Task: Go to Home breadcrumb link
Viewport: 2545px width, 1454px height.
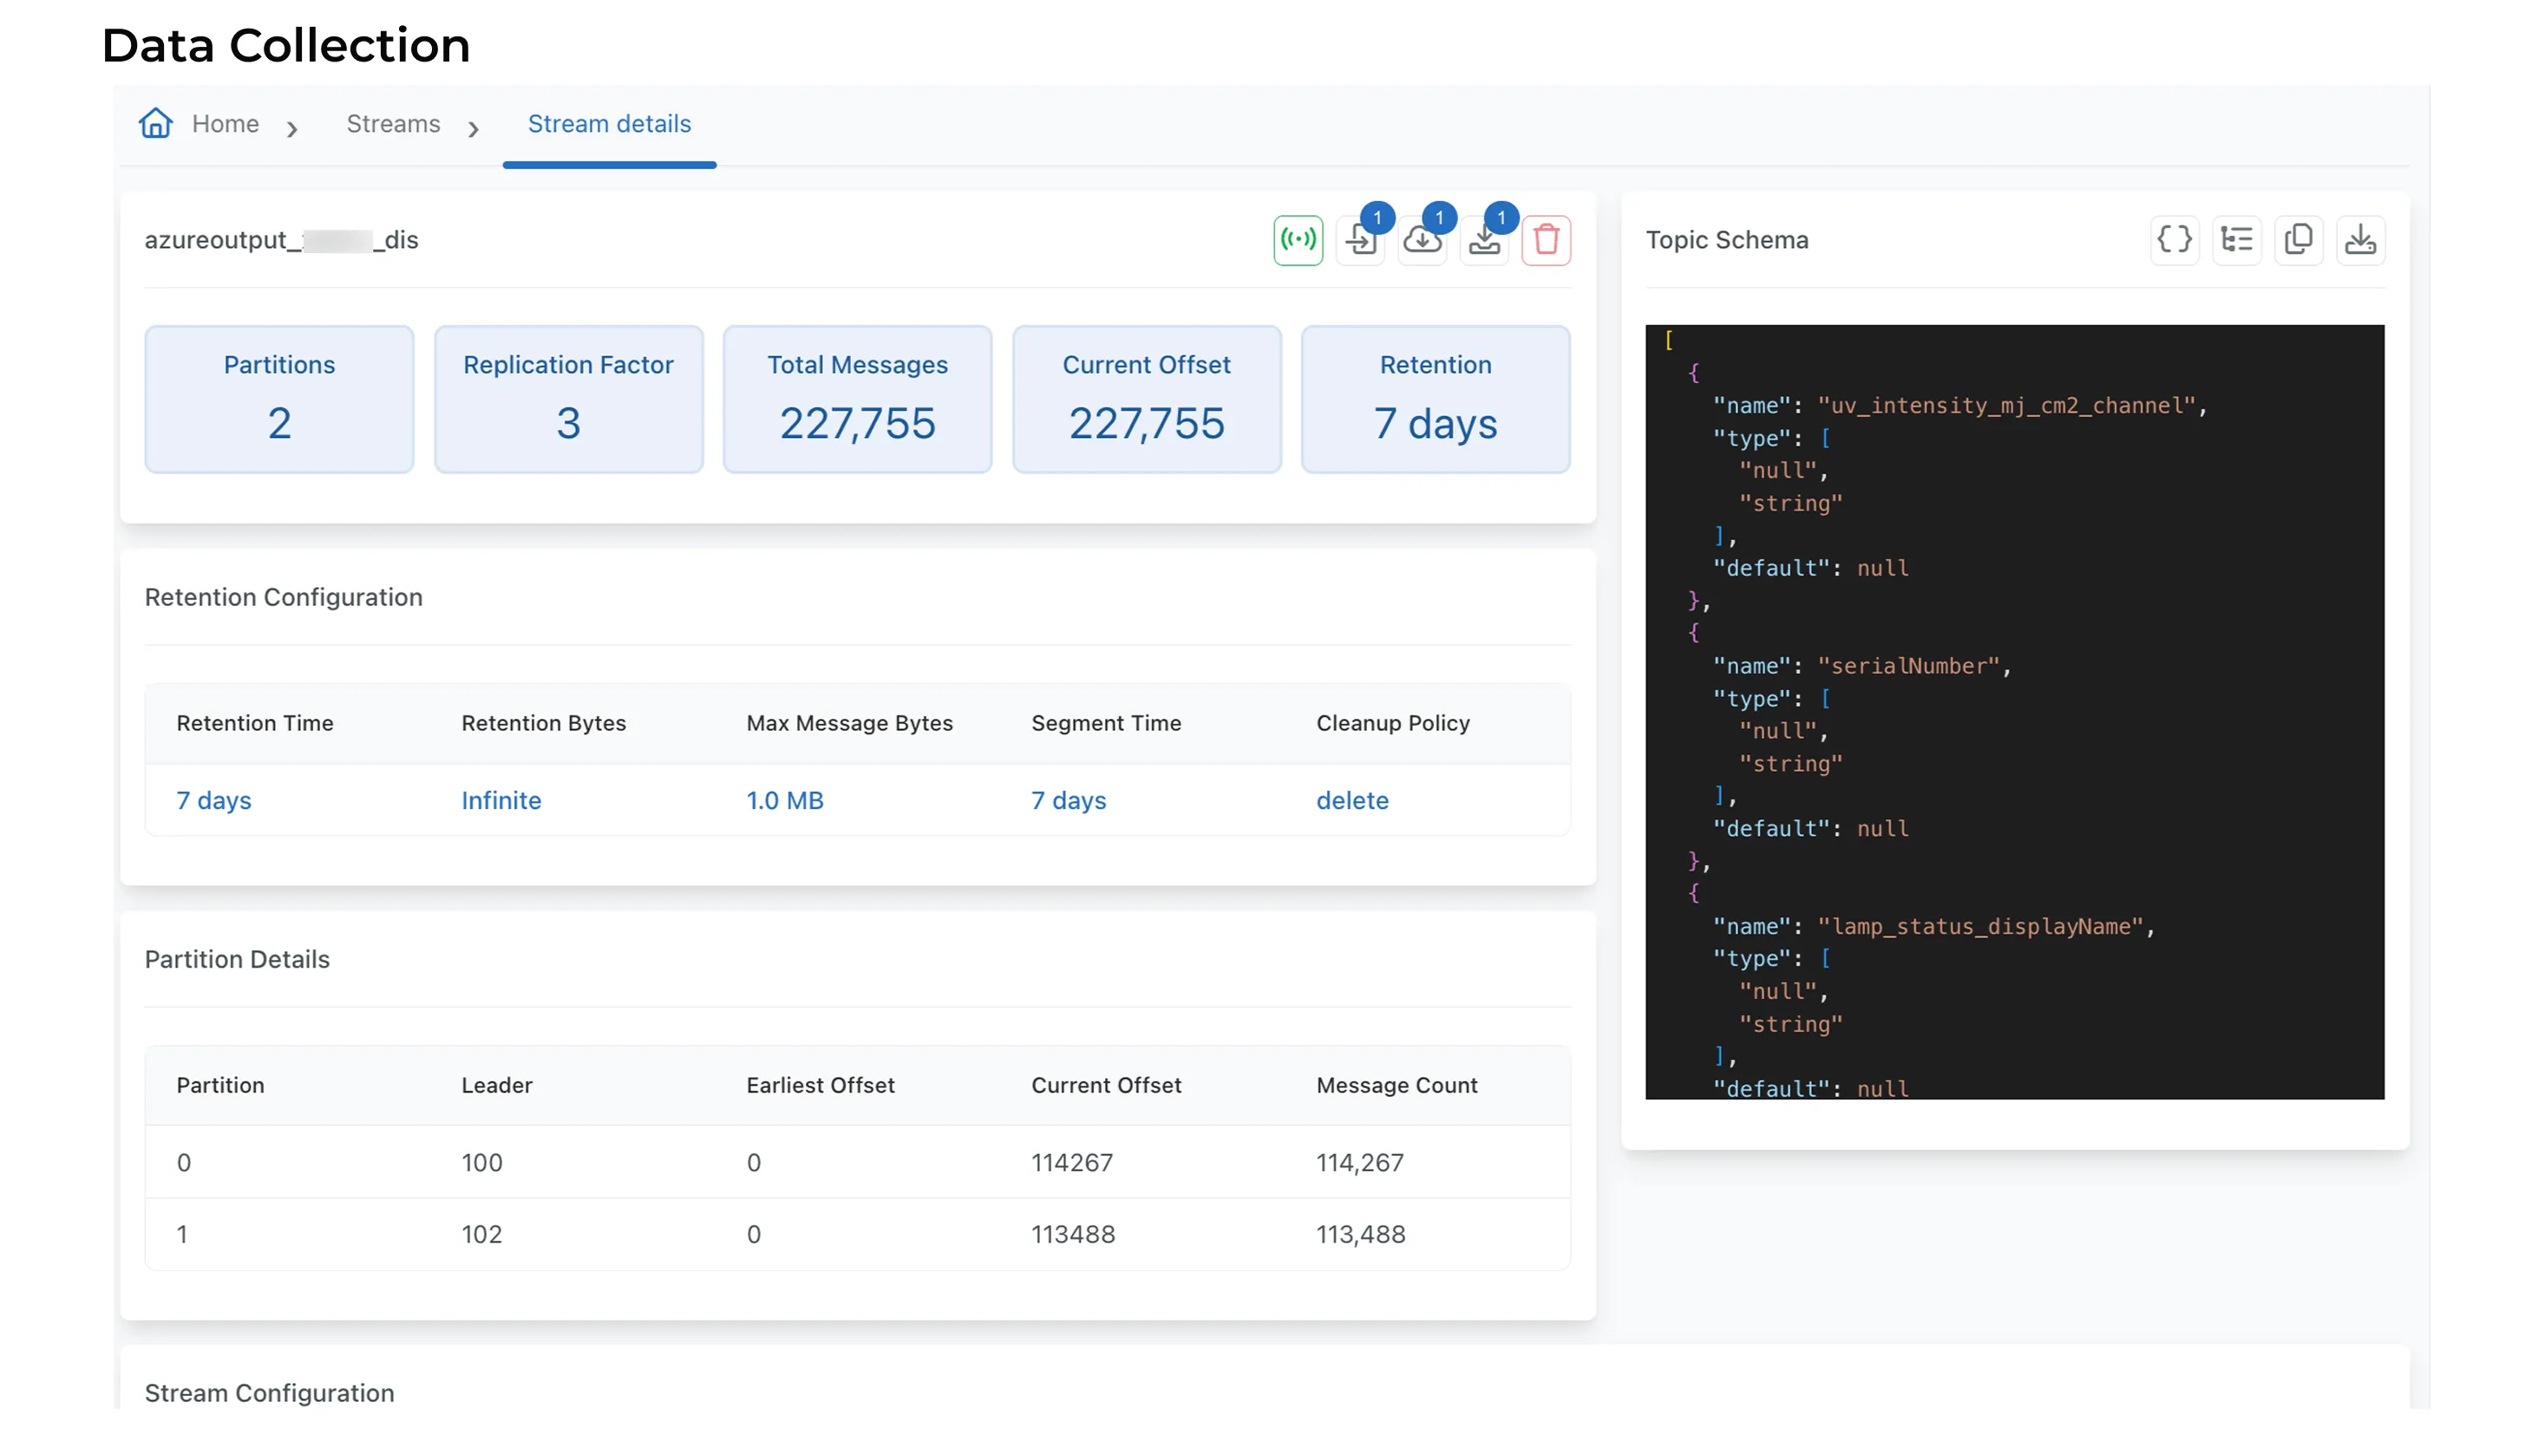Action: (225, 124)
